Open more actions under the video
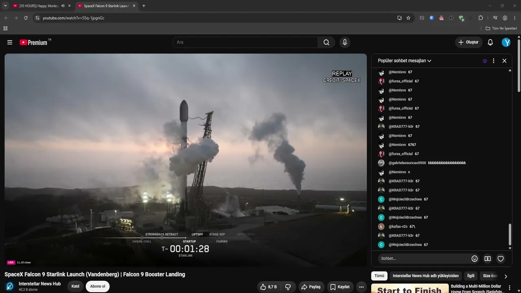The width and height of the screenshot is (521, 293). point(361,287)
